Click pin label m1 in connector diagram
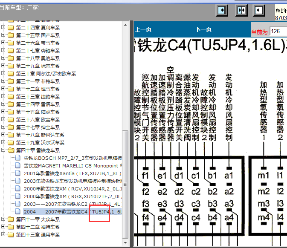The height and width of the screenshot is (248, 287). (x=264, y=176)
